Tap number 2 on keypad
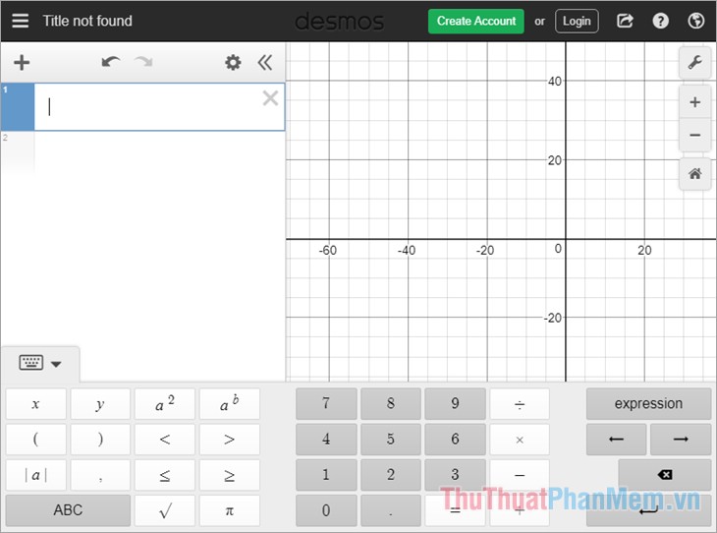717x533 pixels. (391, 475)
